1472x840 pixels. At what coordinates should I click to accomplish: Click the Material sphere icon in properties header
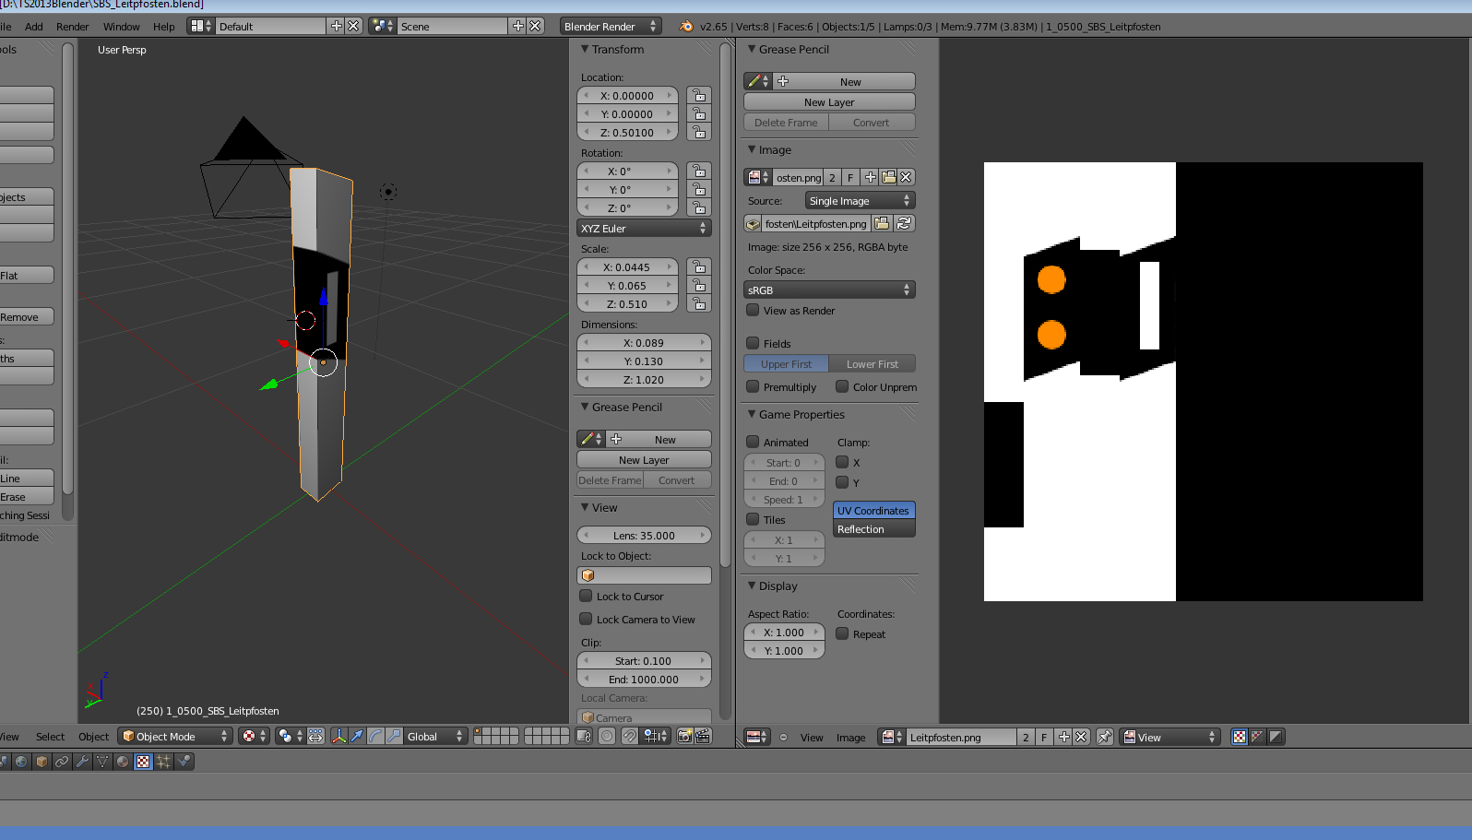123,762
